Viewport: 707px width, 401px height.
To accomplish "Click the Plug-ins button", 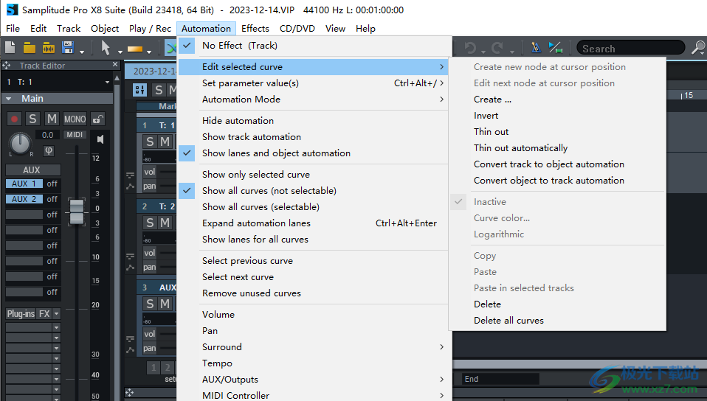I will click(21, 313).
